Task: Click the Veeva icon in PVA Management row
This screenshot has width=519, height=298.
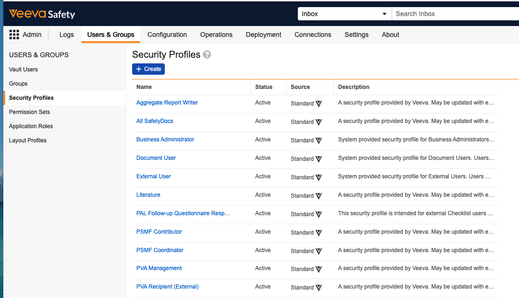Action: click(x=319, y=269)
